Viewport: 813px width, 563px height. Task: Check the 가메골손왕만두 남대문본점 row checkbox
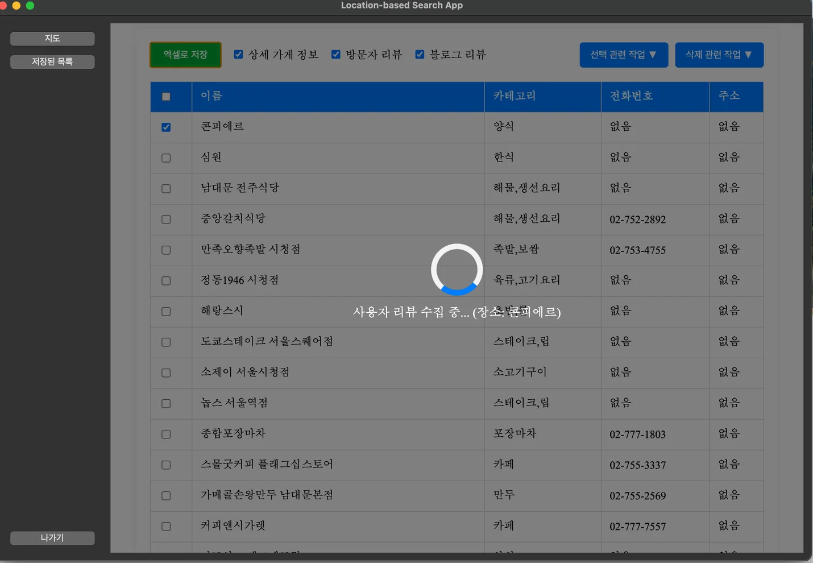coord(166,496)
